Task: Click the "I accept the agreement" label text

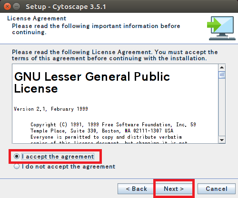Action: click(x=58, y=157)
